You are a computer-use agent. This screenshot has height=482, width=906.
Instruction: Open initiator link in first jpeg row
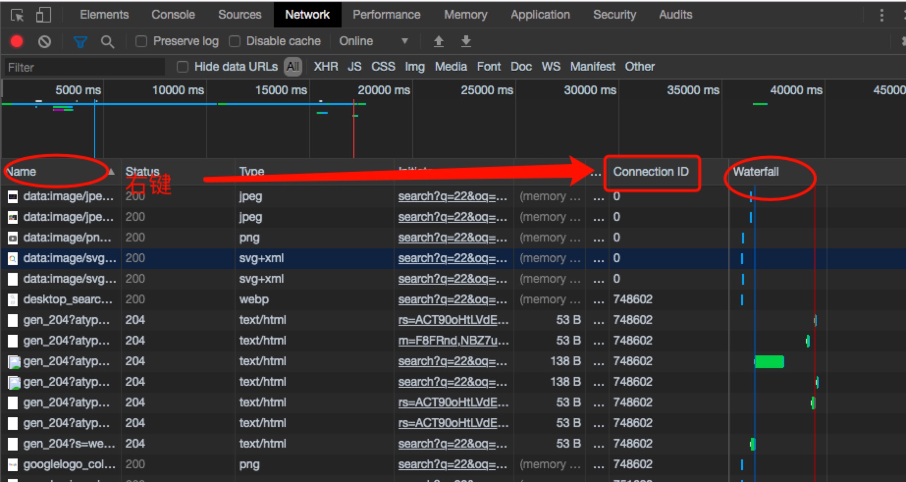click(x=453, y=196)
